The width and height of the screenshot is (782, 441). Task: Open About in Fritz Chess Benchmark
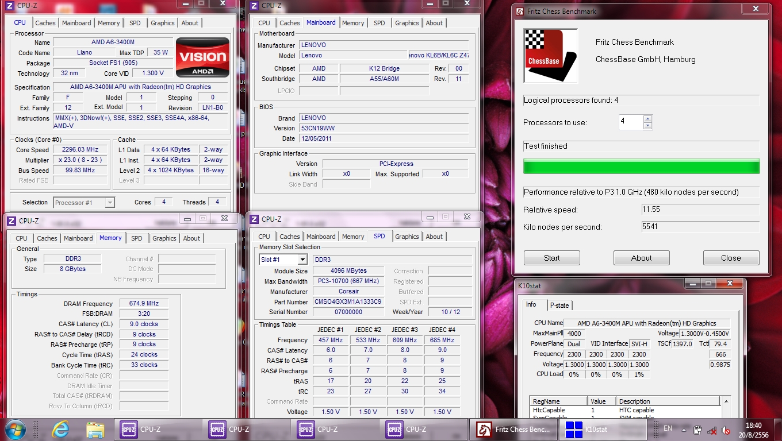tap(642, 258)
